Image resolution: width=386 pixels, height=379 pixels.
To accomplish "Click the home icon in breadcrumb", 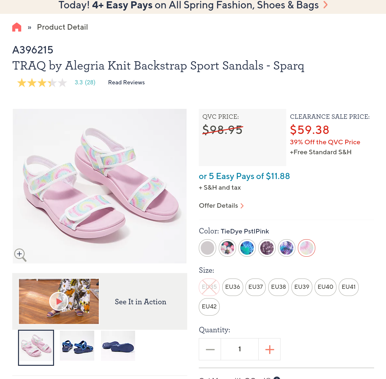I will (x=17, y=27).
